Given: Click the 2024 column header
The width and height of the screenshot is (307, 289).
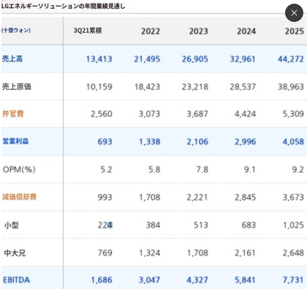Looking at the screenshot, I should [x=246, y=31].
